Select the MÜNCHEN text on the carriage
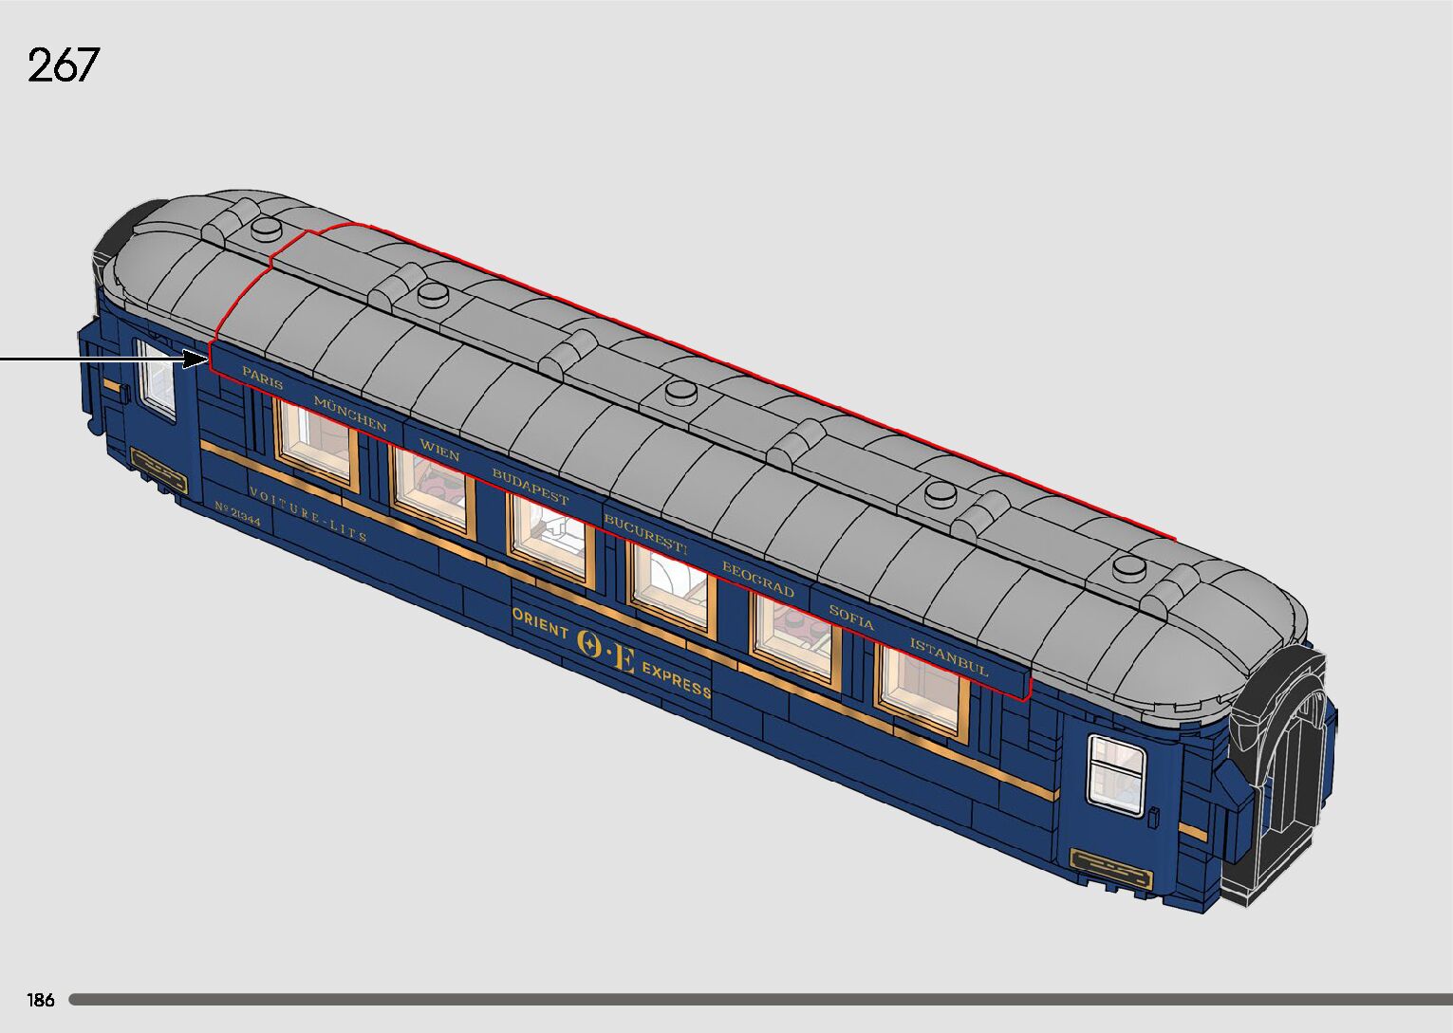The image size is (1453, 1033). tap(350, 414)
